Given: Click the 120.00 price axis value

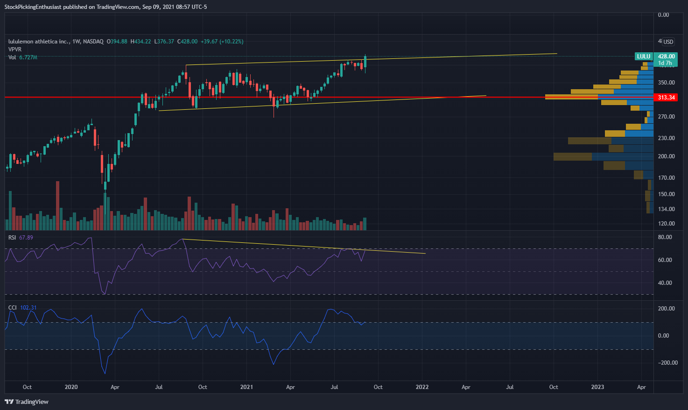Looking at the screenshot, I should pos(666,224).
